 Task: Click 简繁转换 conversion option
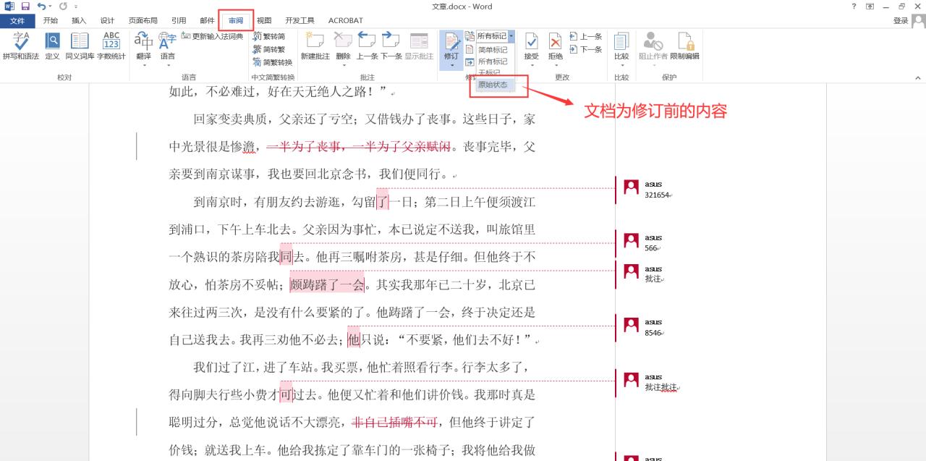click(x=272, y=62)
